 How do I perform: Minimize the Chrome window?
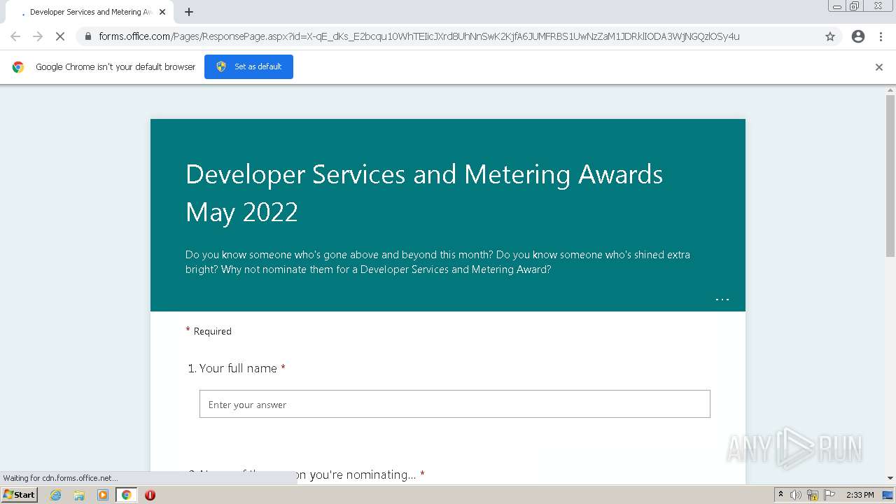pyautogui.click(x=837, y=6)
